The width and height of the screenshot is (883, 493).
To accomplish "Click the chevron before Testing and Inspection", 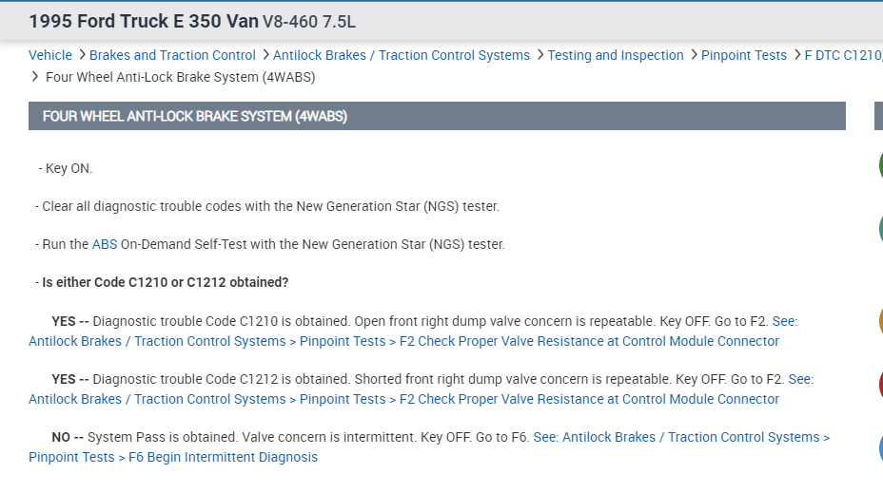I will coord(540,55).
